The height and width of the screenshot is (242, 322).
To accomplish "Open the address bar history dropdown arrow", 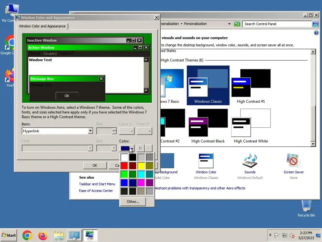I will [229, 24].
